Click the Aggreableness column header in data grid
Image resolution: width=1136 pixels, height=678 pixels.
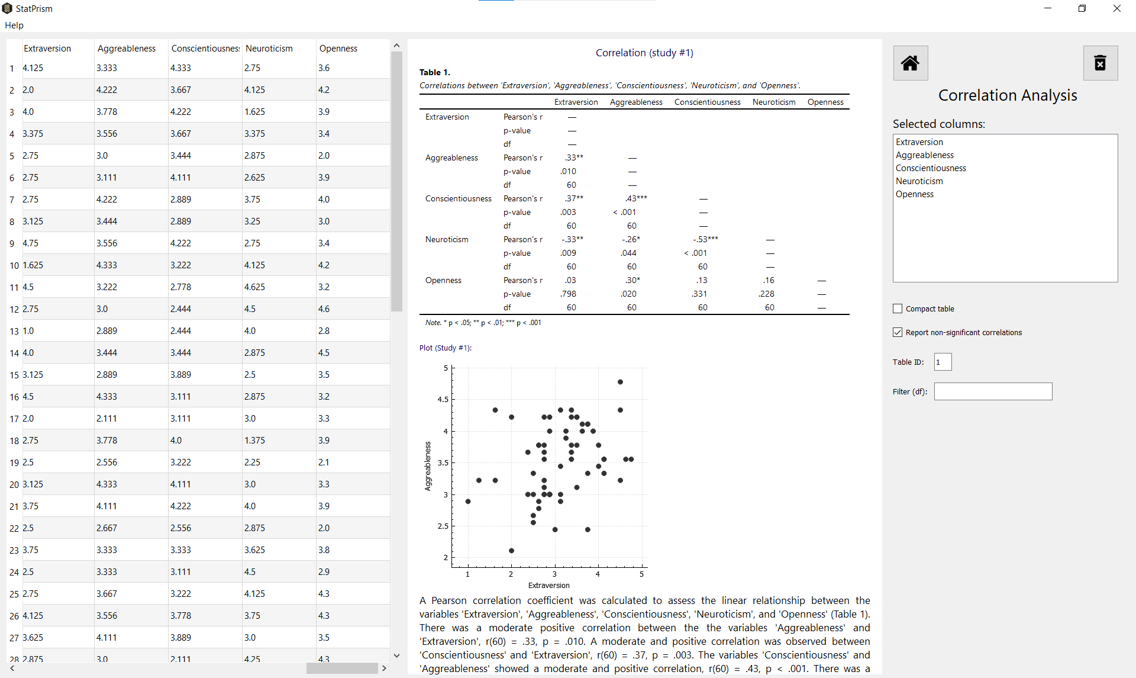click(131, 49)
